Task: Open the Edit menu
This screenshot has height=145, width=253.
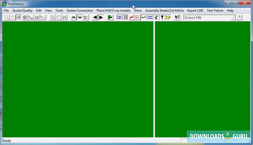Action: click(x=39, y=11)
